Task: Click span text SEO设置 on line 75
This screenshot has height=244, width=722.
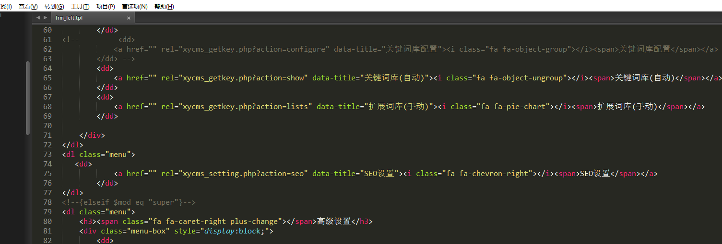Action: coord(595,174)
